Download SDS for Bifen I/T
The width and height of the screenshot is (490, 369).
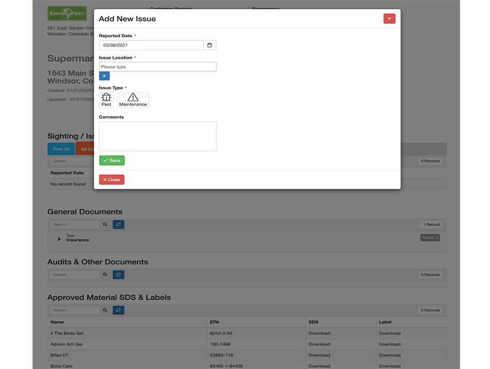click(x=319, y=355)
